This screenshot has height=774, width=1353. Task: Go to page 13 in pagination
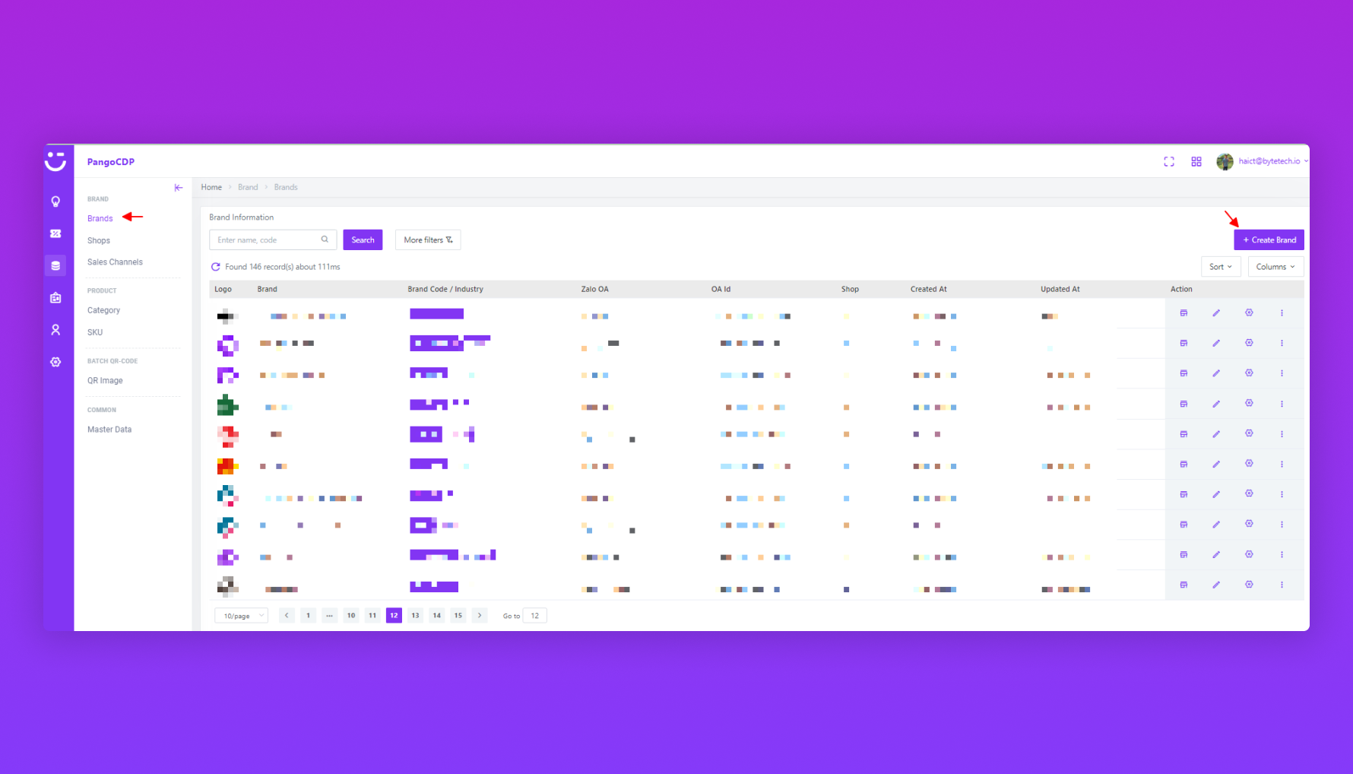(415, 616)
